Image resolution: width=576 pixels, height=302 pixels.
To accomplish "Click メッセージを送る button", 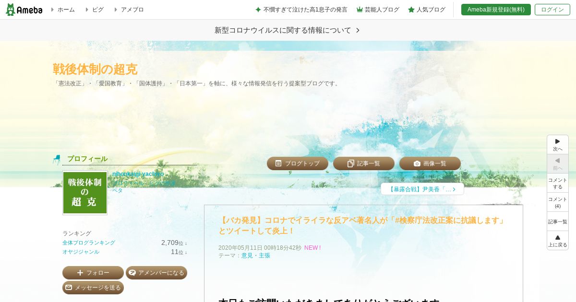I will [93, 288].
